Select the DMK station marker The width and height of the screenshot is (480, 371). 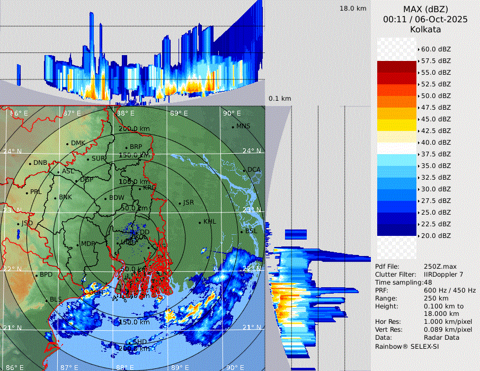[x=67, y=144]
